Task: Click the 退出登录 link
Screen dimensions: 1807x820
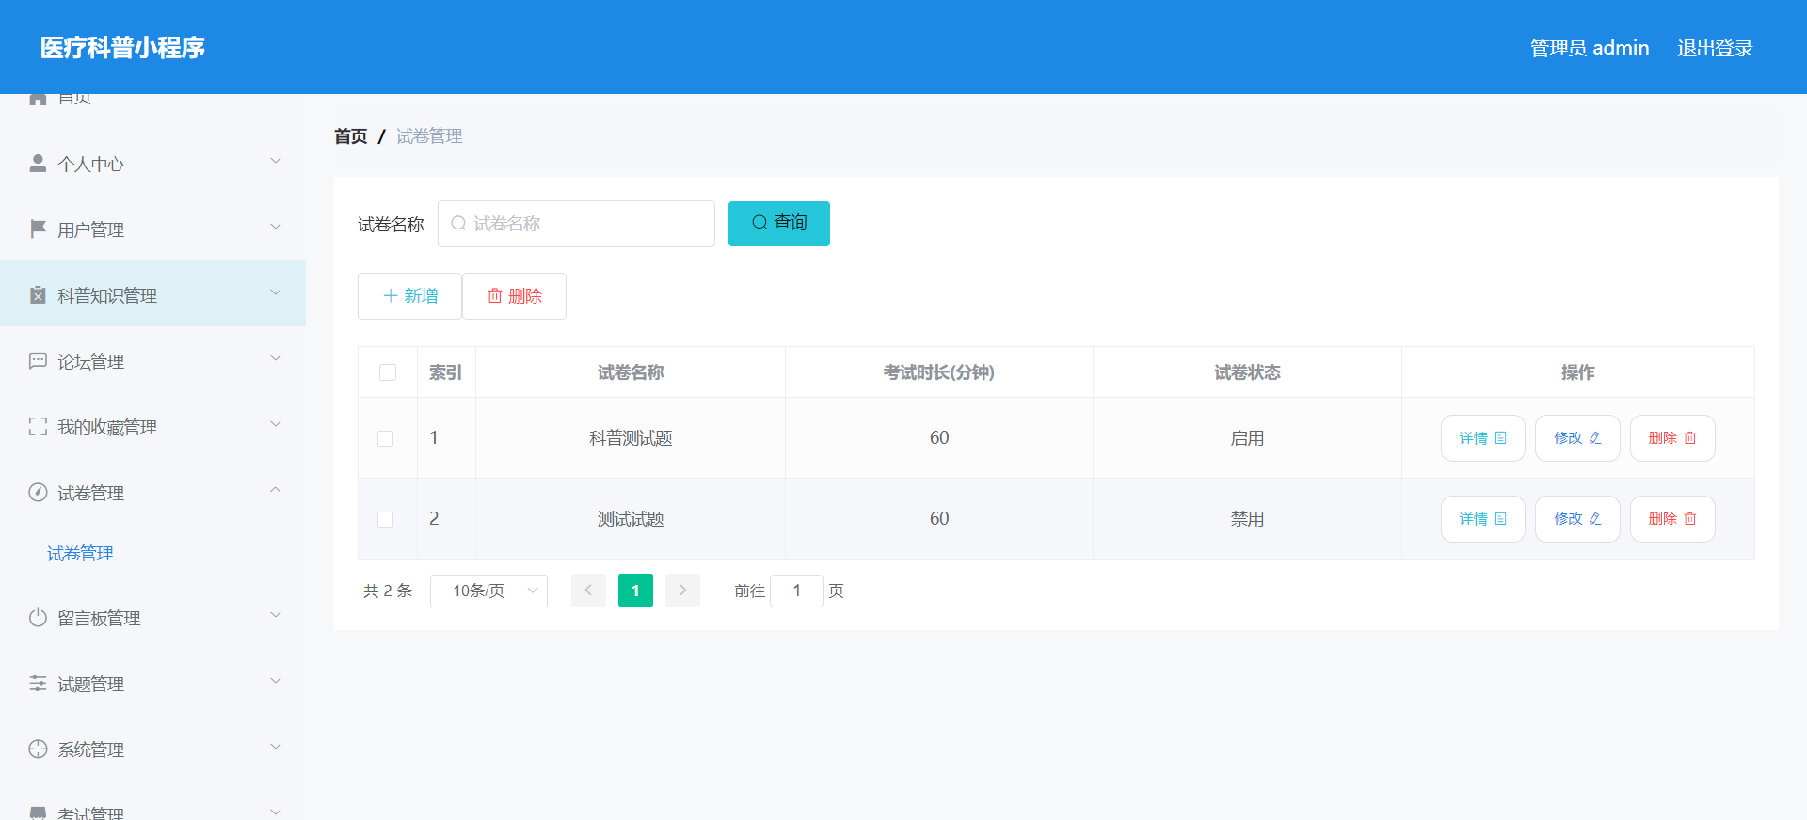Action: coord(1715,48)
